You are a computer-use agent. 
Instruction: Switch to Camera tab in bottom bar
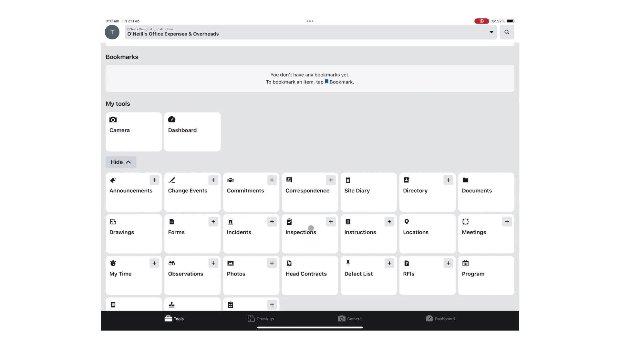click(x=350, y=319)
